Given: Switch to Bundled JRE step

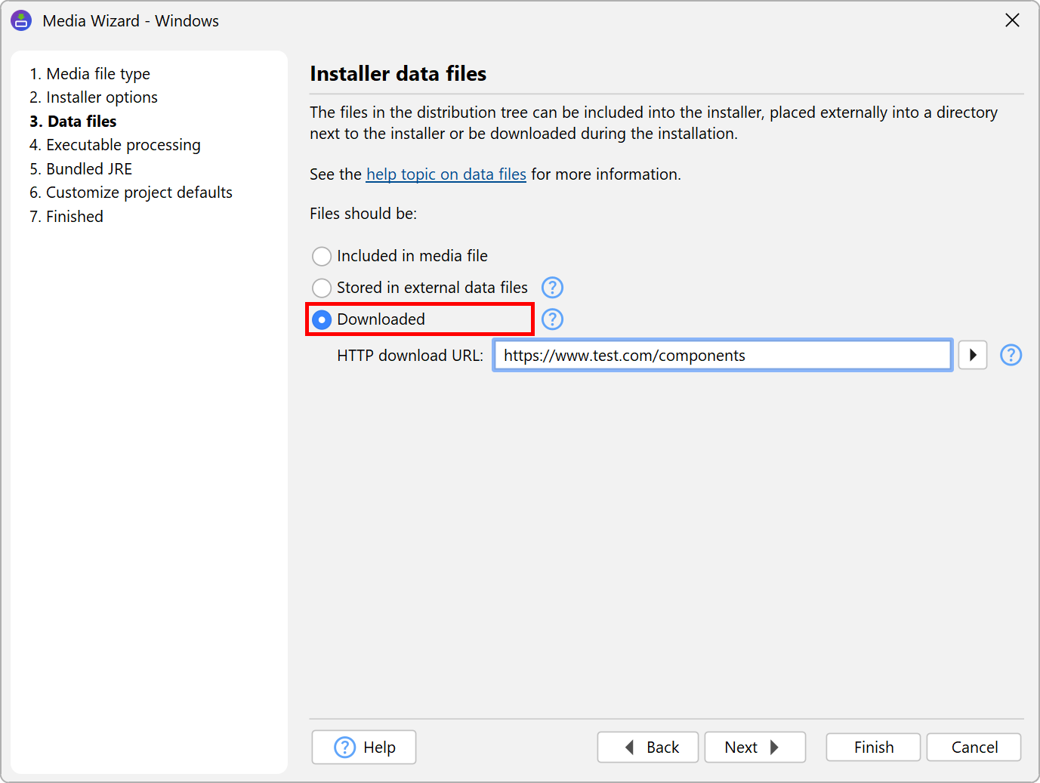Looking at the screenshot, I should (x=81, y=169).
